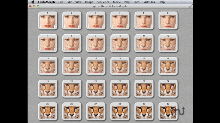Viewport: 220px width, 123px height.
Task: Select frame 1 thumbnail
Action: pos(48,21)
